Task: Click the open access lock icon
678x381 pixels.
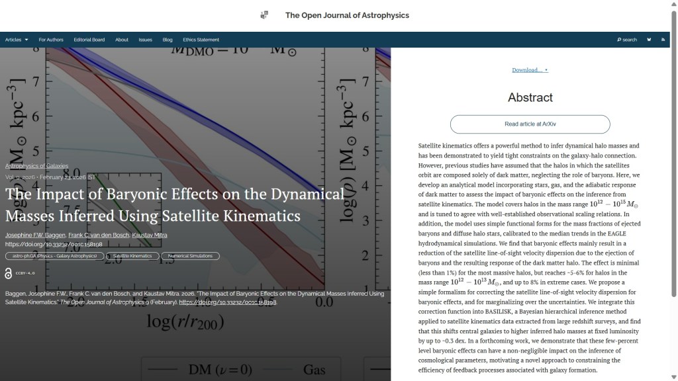Action: point(9,273)
